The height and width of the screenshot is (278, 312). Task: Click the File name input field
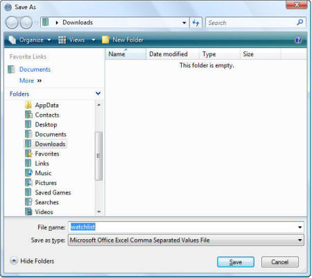point(186,227)
